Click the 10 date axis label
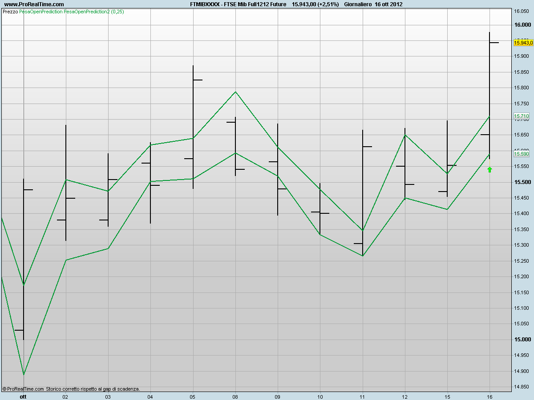Screen dimensions: 534x400 [x=320, y=396]
